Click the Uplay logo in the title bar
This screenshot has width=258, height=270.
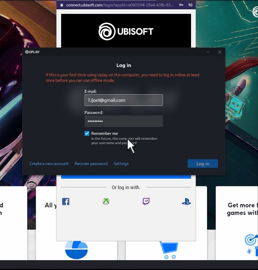pos(32,52)
